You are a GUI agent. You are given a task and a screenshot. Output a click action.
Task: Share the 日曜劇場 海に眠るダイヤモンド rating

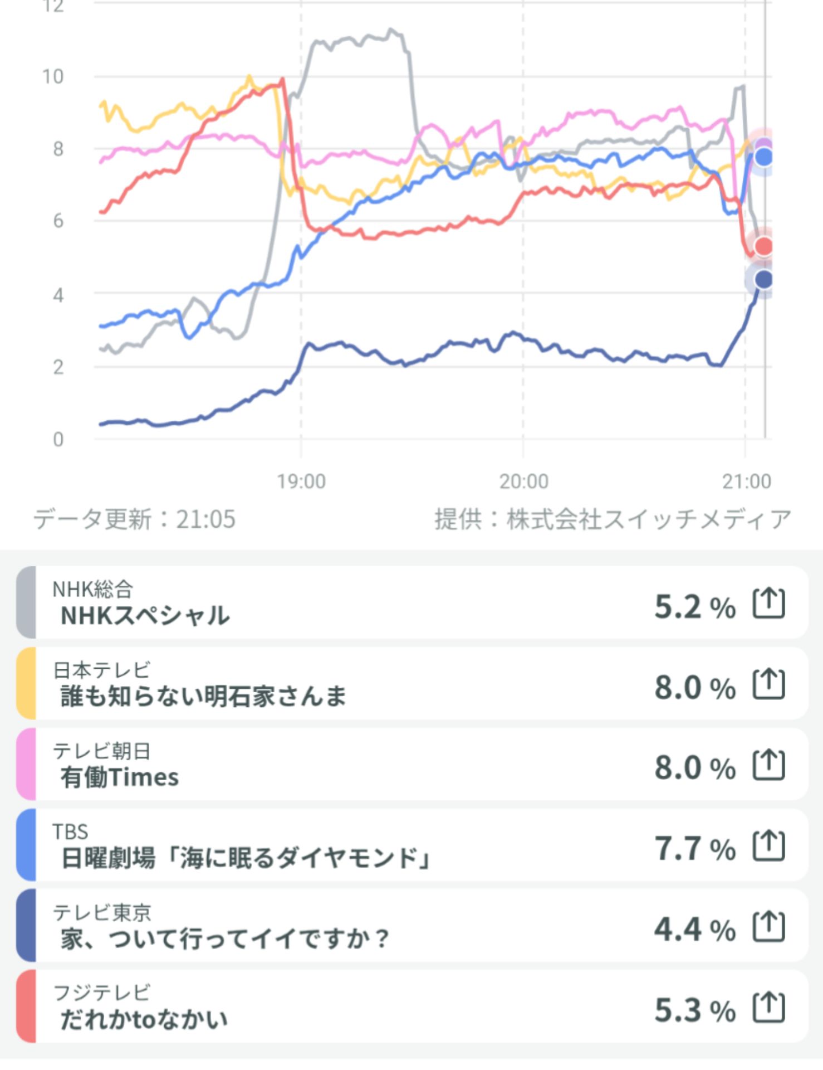pyautogui.click(x=768, y=846)
